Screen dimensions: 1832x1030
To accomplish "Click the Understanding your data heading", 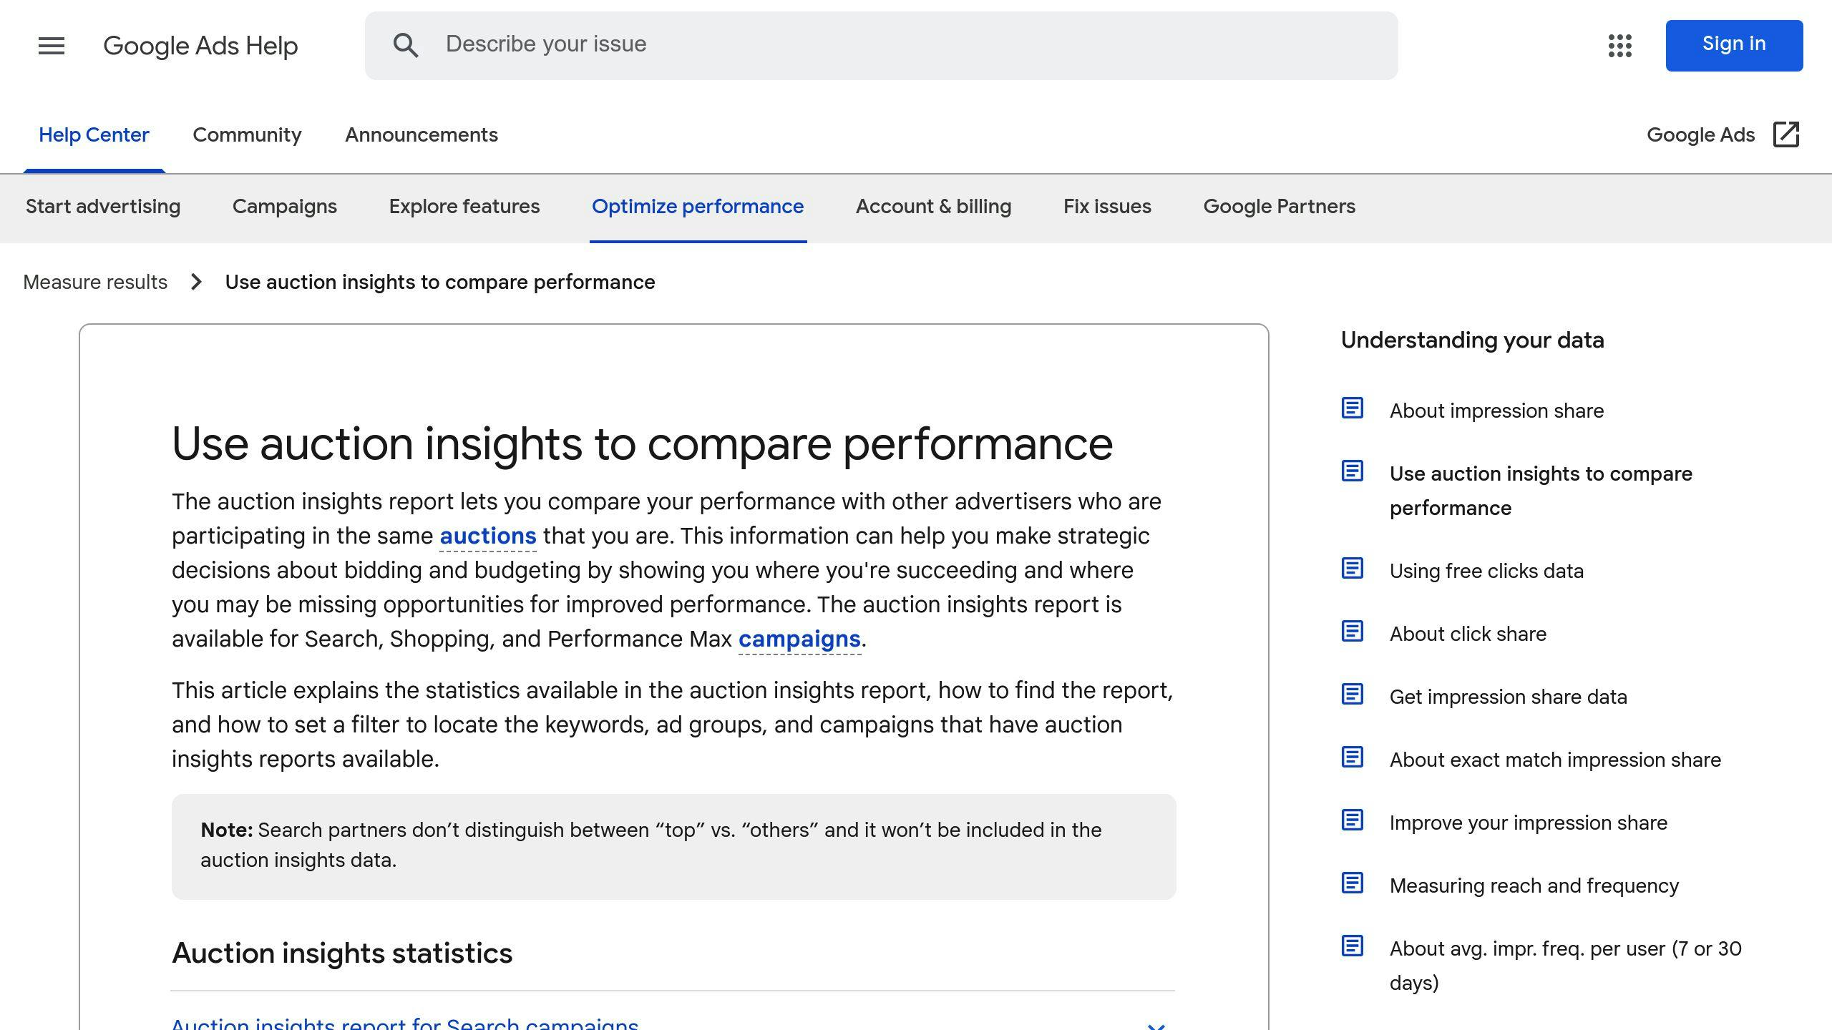I will 1472,340.
